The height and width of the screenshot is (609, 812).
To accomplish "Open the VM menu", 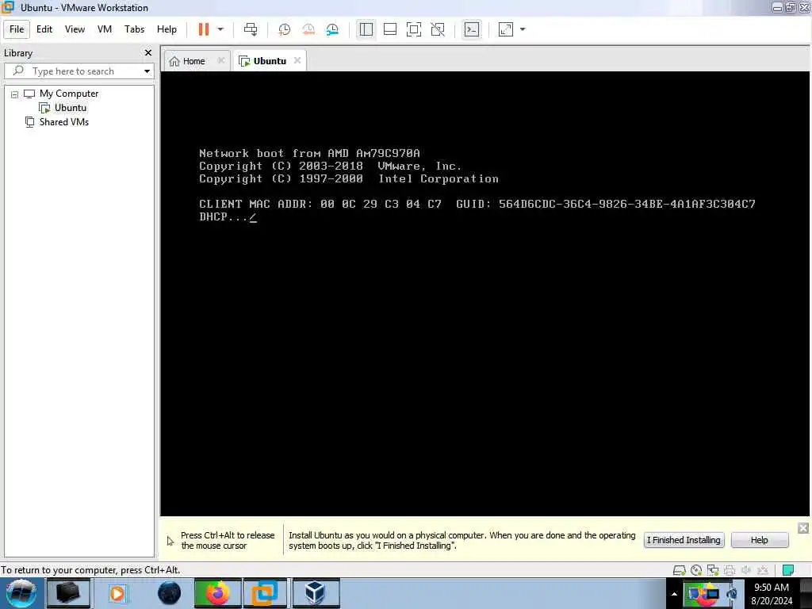I will point(105,29).
